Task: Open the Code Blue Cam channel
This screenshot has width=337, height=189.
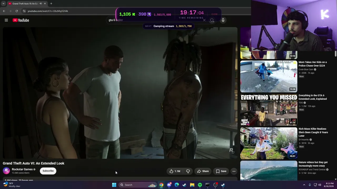Action: click(306, 70)
